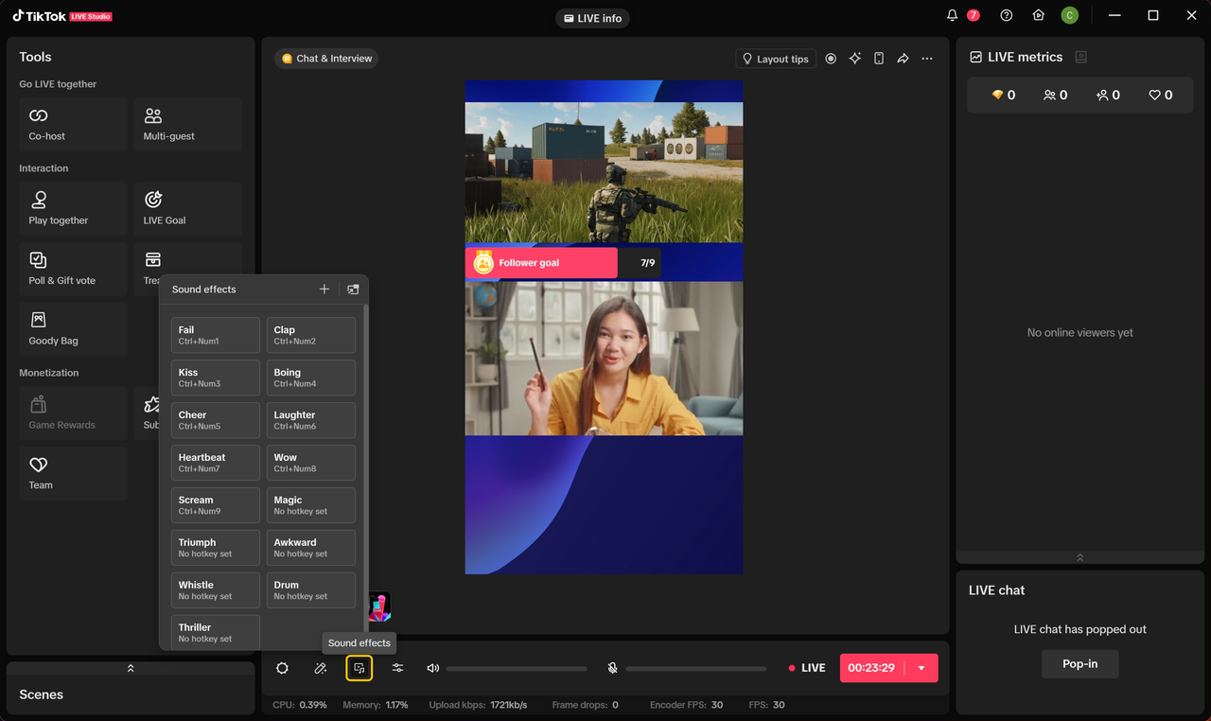This screenshot has width=1211, height=721.
Task: Toggle the muted microphone icon
Action: [612, 668]
